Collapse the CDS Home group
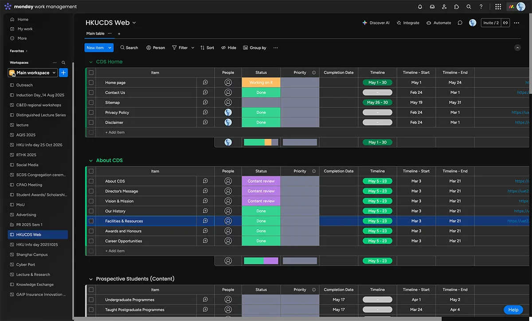 click(91, 62)
